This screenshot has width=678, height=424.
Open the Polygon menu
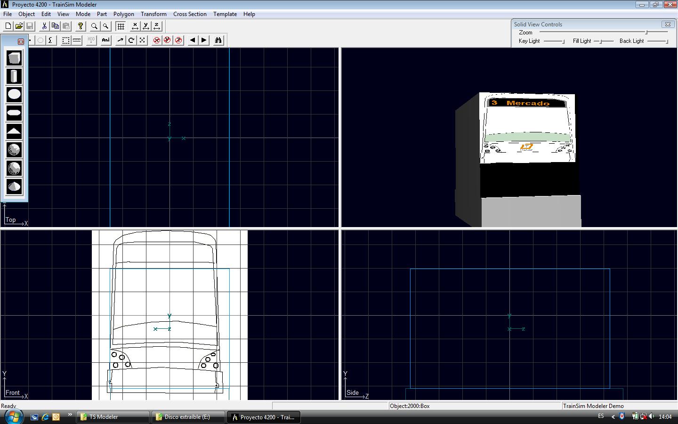[x=123, y=14]
